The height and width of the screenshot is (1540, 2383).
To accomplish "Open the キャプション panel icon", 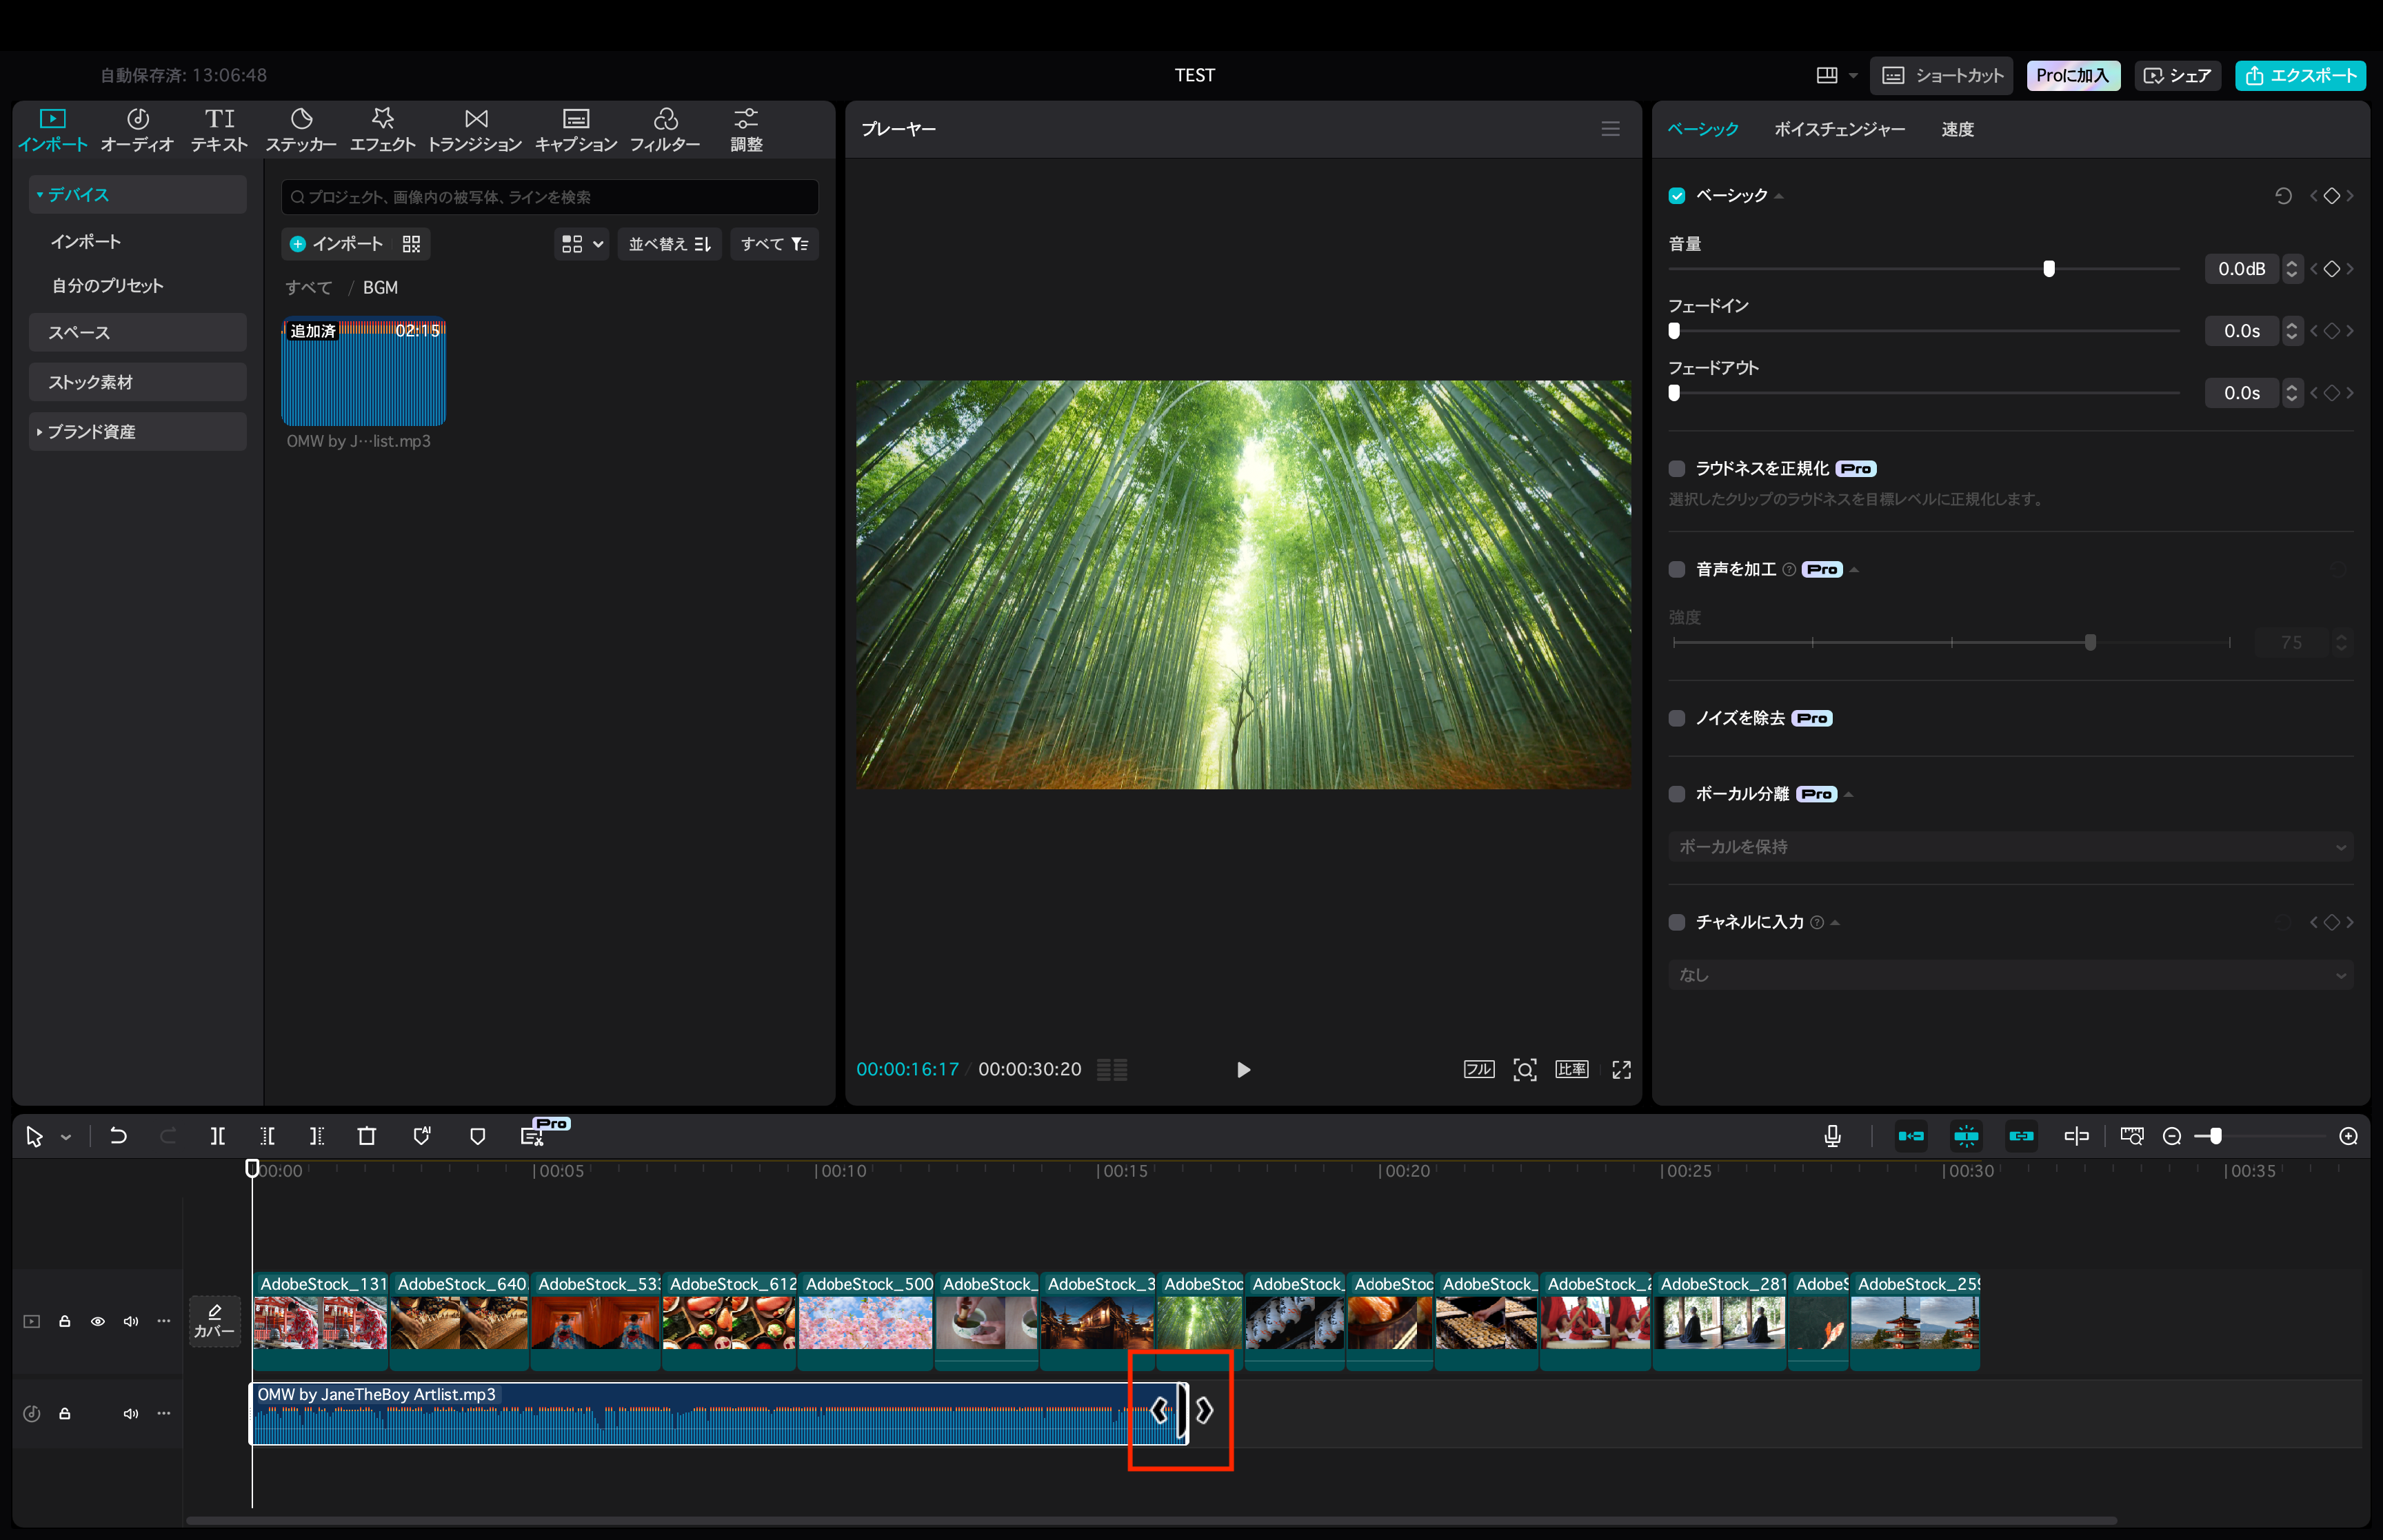I will [x=576, y=130].
